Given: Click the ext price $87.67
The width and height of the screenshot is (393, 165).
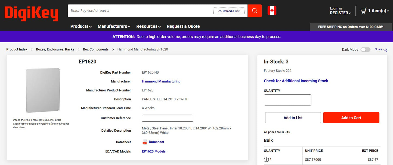Looking at the screenshot, I should pyautogui.click(x=373, y=160).
